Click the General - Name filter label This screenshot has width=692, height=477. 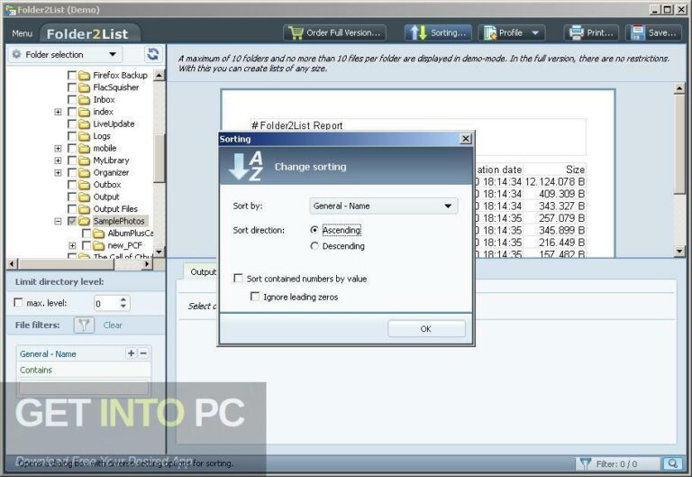pos(48,353)
